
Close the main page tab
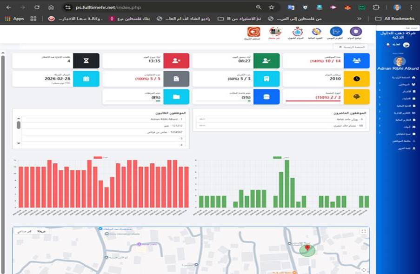click(x=340, y=47)
